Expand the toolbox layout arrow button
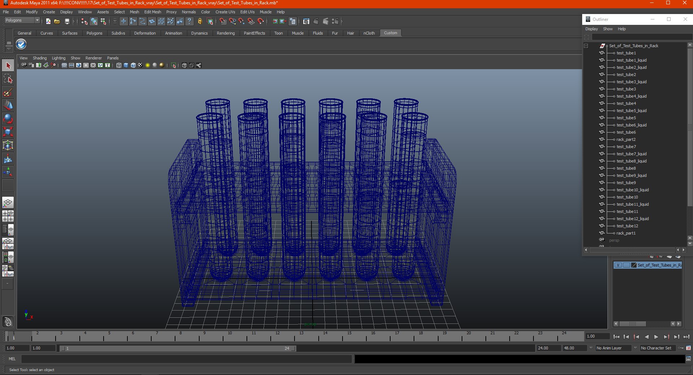The width and height of the screenshot is (693, 375). [7, 284]
